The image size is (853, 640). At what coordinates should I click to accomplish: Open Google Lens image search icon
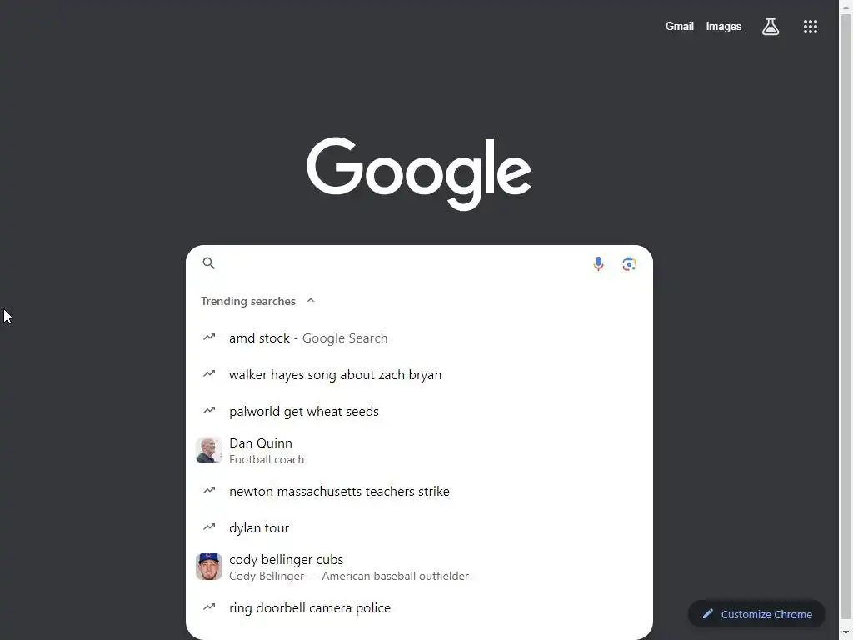click(629, 264)
